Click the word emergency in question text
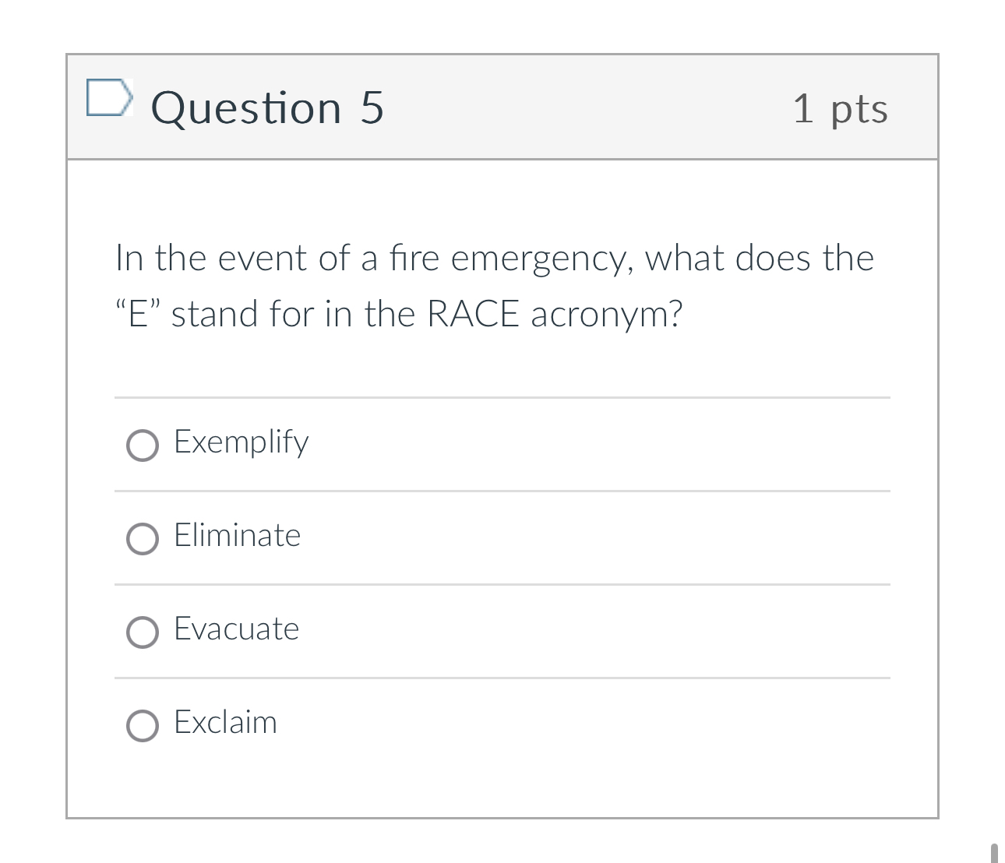The image size is (1005, 863). [x=541, y=259]
